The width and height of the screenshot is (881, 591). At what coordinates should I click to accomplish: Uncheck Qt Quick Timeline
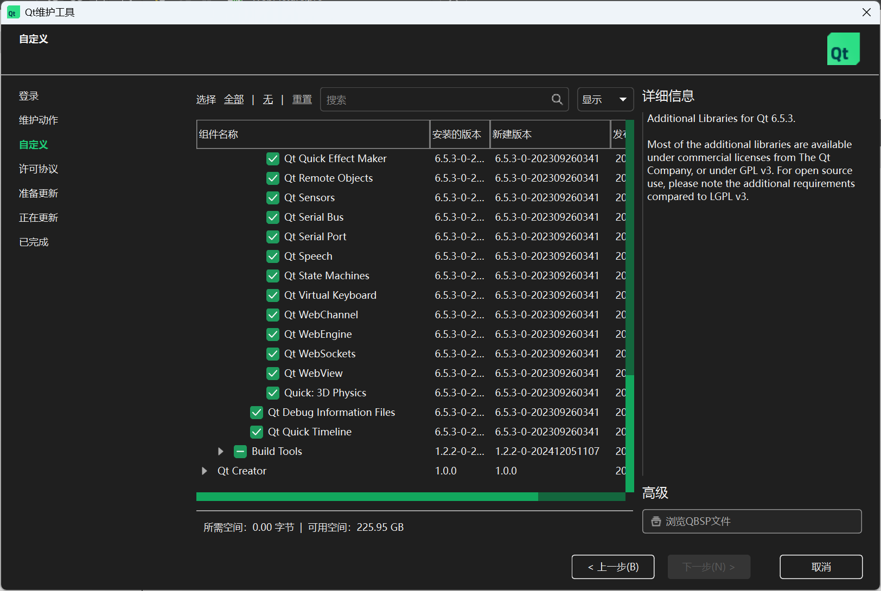257,432
